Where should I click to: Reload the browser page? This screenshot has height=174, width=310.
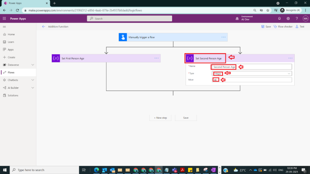(18, 10)
